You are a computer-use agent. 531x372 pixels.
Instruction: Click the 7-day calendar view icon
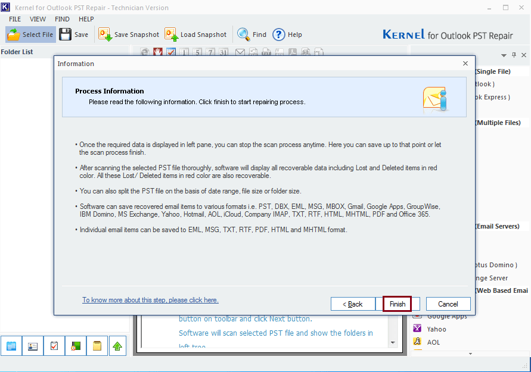210,52
